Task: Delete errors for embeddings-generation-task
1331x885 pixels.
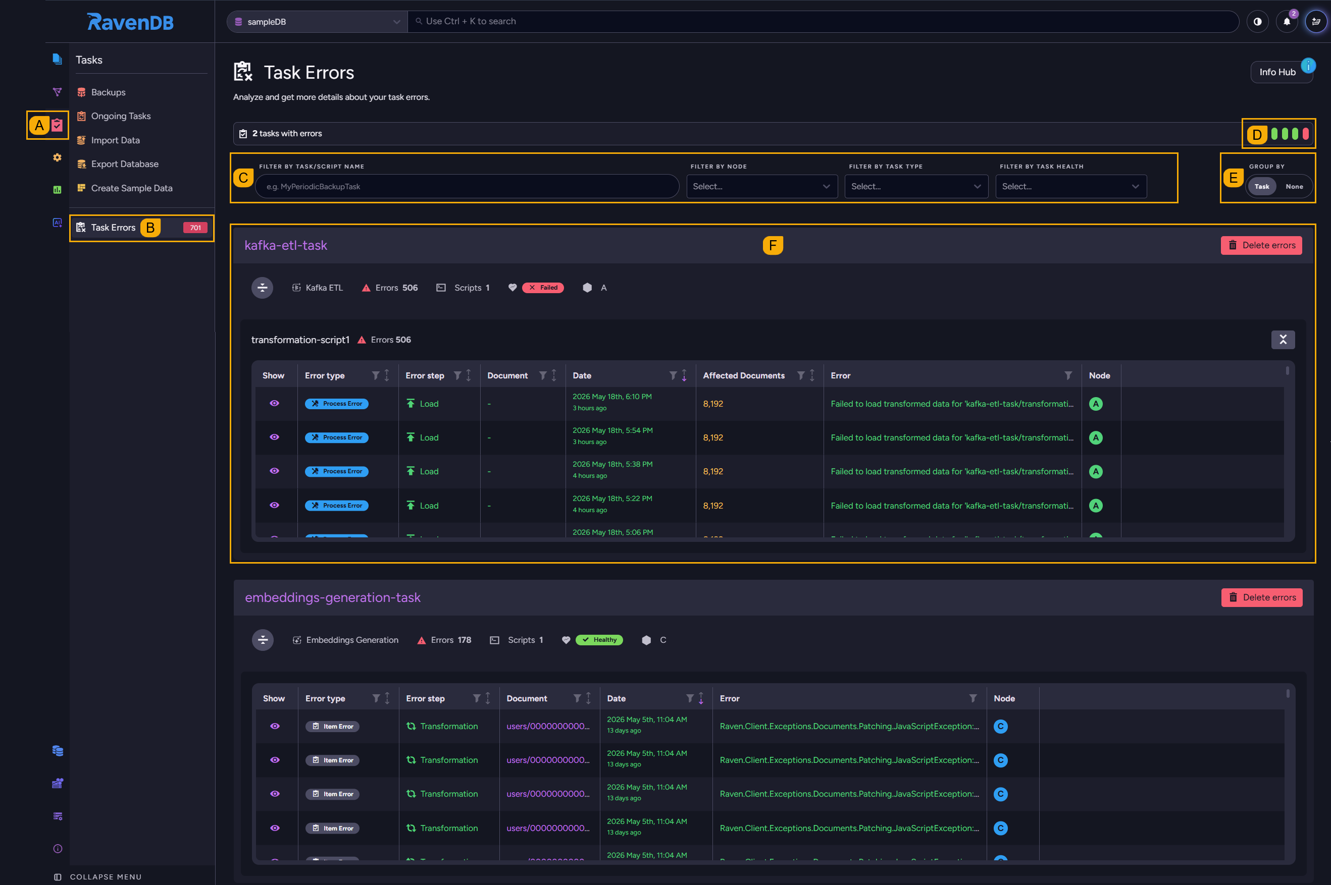Action: tap(1261, 597)
